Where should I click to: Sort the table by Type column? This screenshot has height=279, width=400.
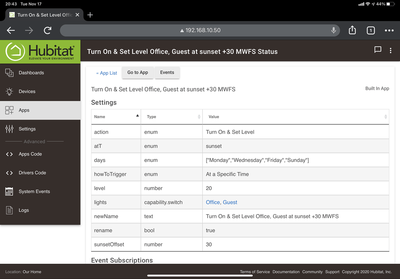[x=171, y=117]
